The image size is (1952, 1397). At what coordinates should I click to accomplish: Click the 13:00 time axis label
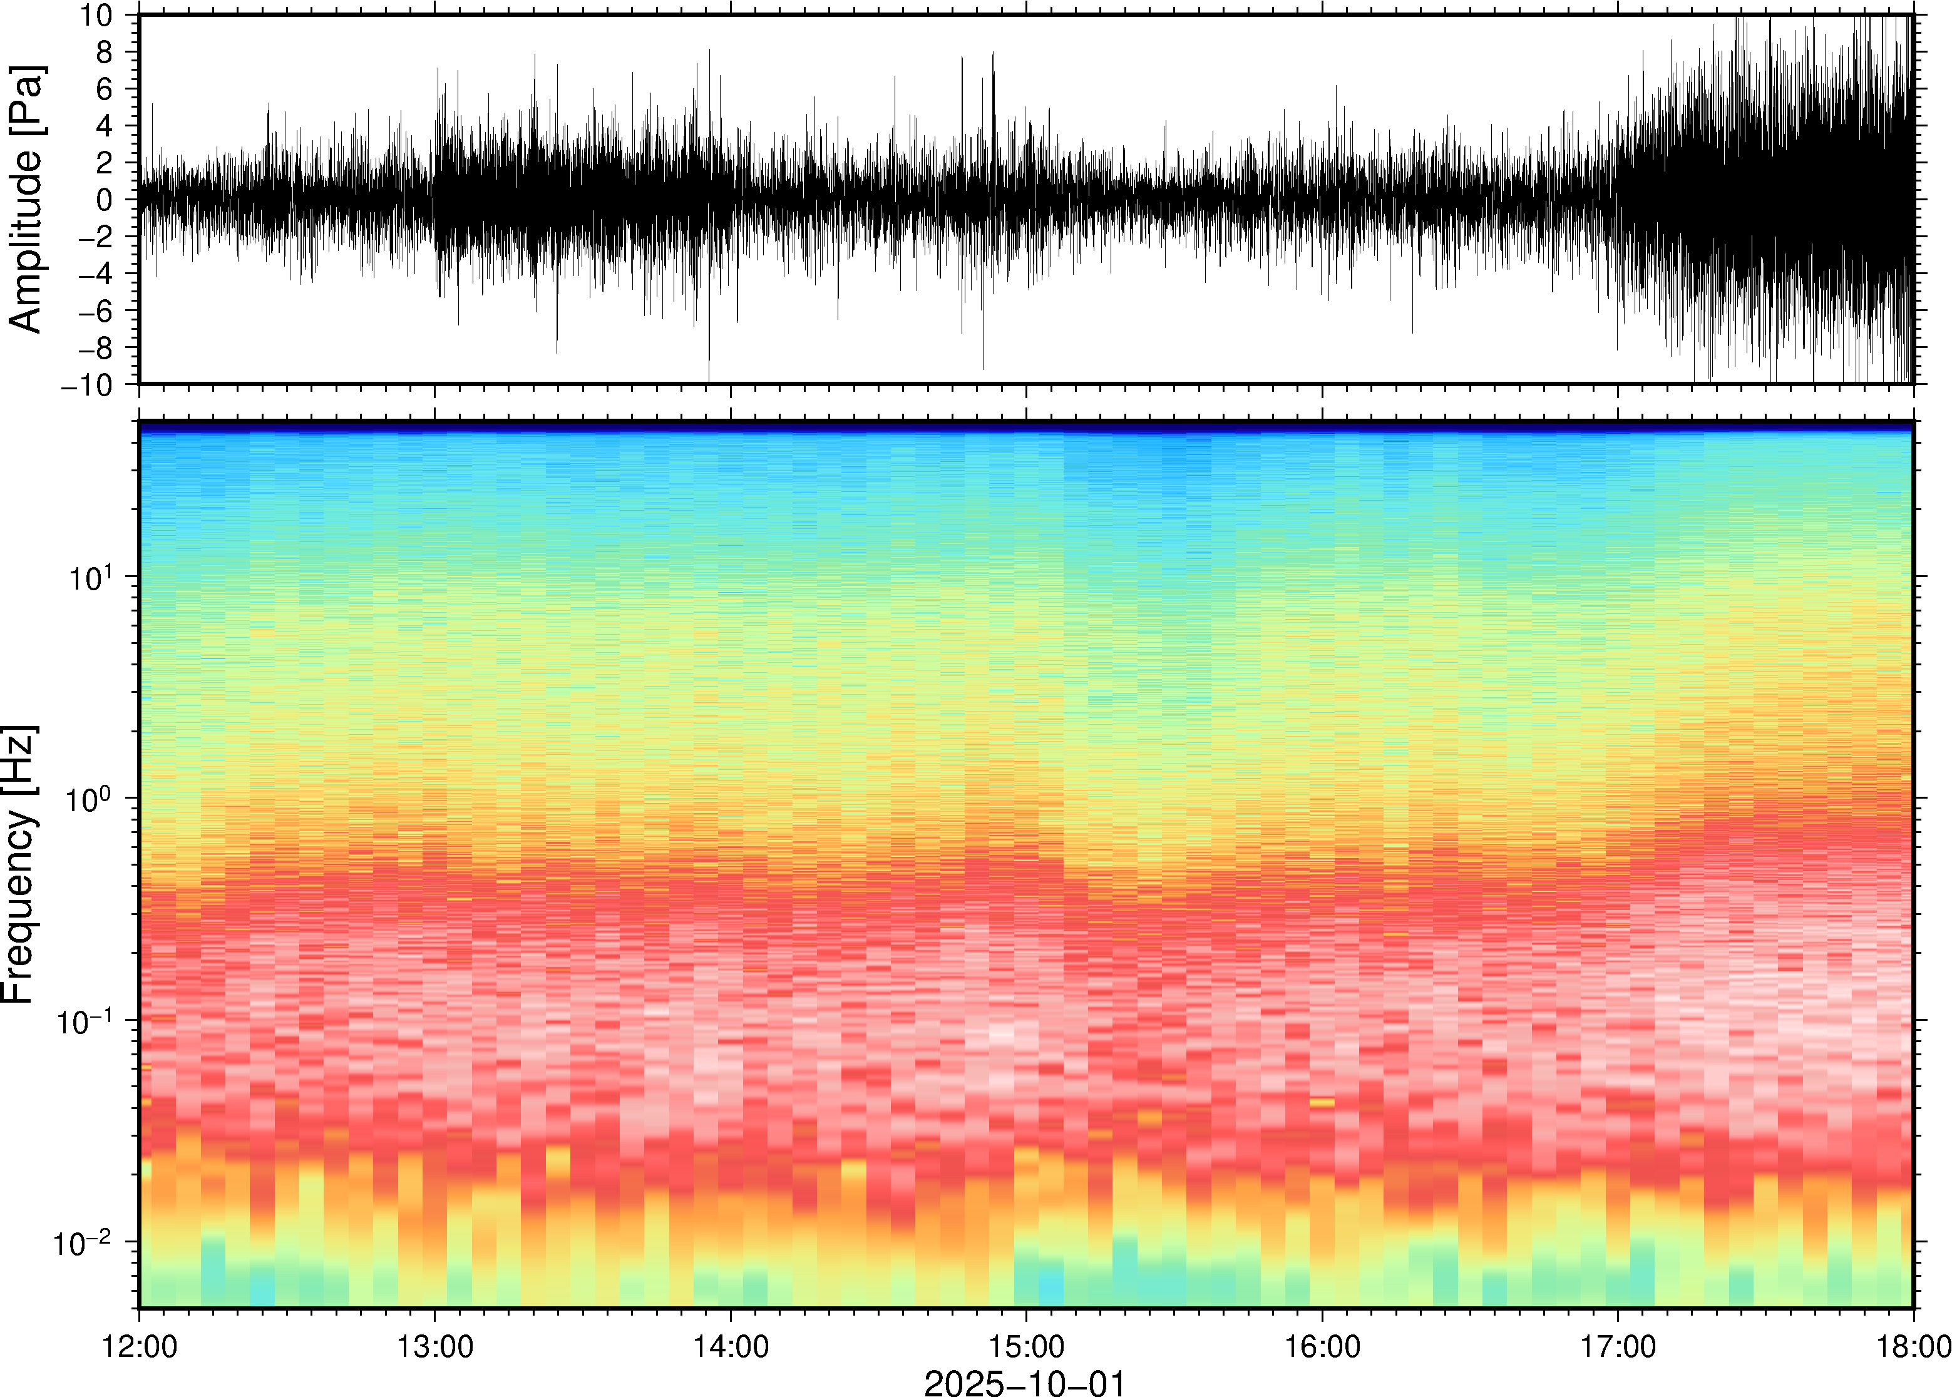click(x=434, y=1346)
